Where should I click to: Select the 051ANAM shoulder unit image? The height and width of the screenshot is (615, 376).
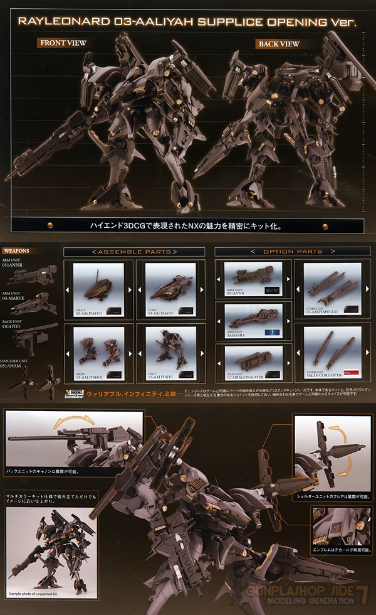(x=34, y=382)
